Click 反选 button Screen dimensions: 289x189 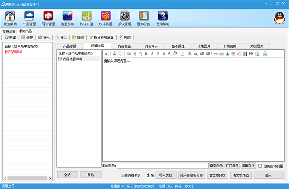click(x=91, y=175)
